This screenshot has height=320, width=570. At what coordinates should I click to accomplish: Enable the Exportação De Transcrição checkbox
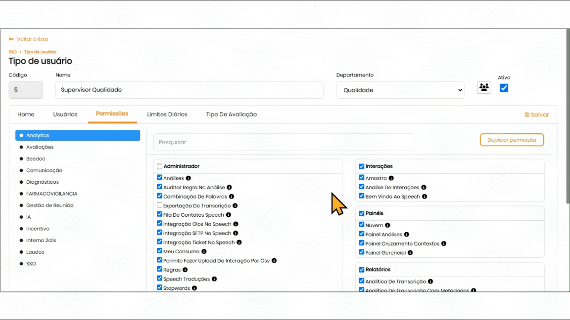click(x=159, y=205)
